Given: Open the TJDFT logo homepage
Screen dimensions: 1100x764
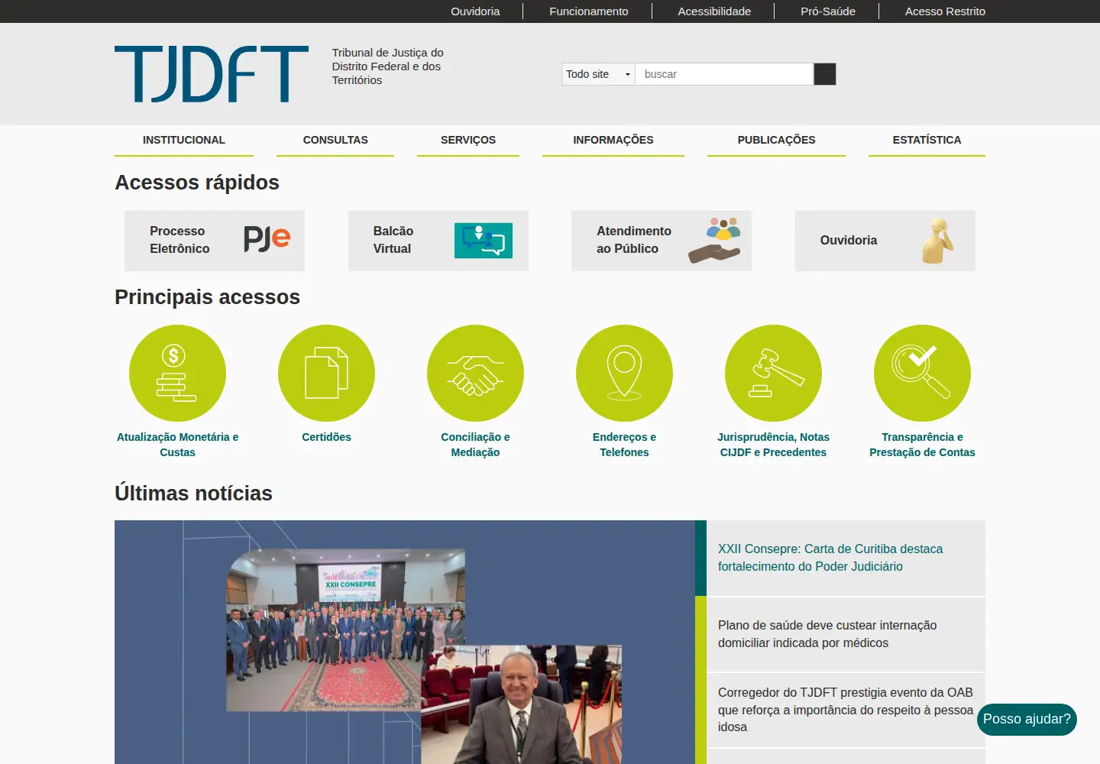Looking at the screenshot, I should (212, 74).
